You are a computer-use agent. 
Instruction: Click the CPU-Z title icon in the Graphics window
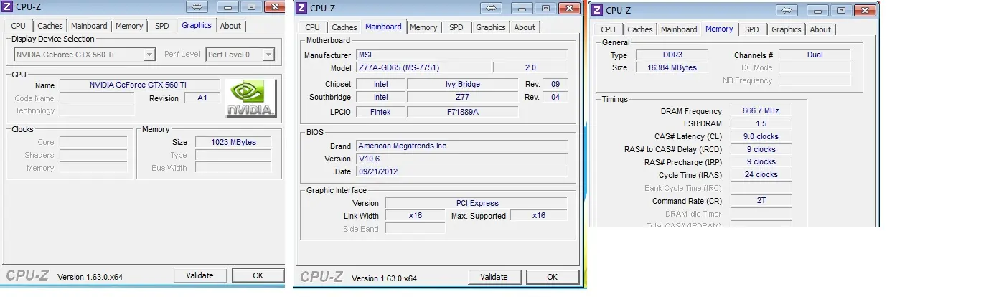(x=9, y=8)
